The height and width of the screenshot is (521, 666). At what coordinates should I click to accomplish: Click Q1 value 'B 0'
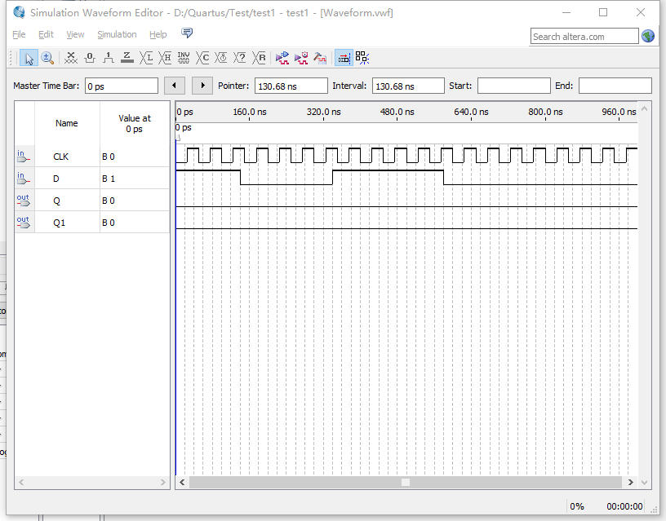pyautogui.click(x=109, y=223)
